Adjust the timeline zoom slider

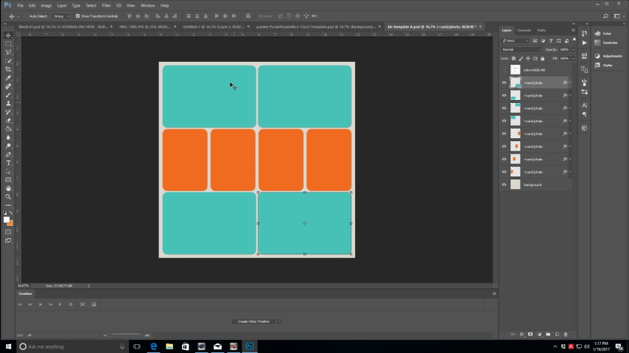127,335
